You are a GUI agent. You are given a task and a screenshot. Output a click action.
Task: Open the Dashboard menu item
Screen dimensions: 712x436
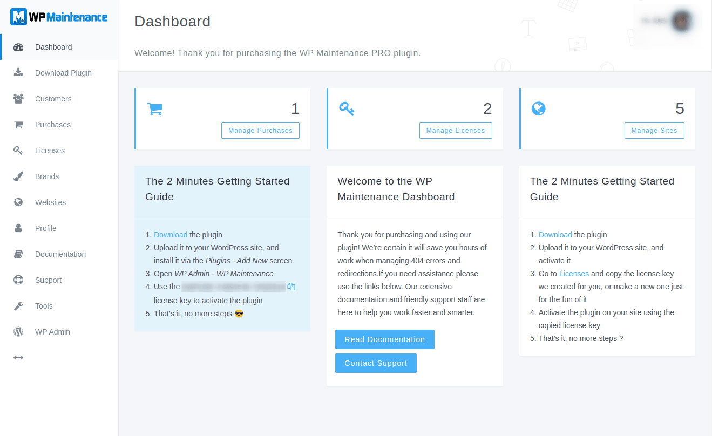pos(59,47)
